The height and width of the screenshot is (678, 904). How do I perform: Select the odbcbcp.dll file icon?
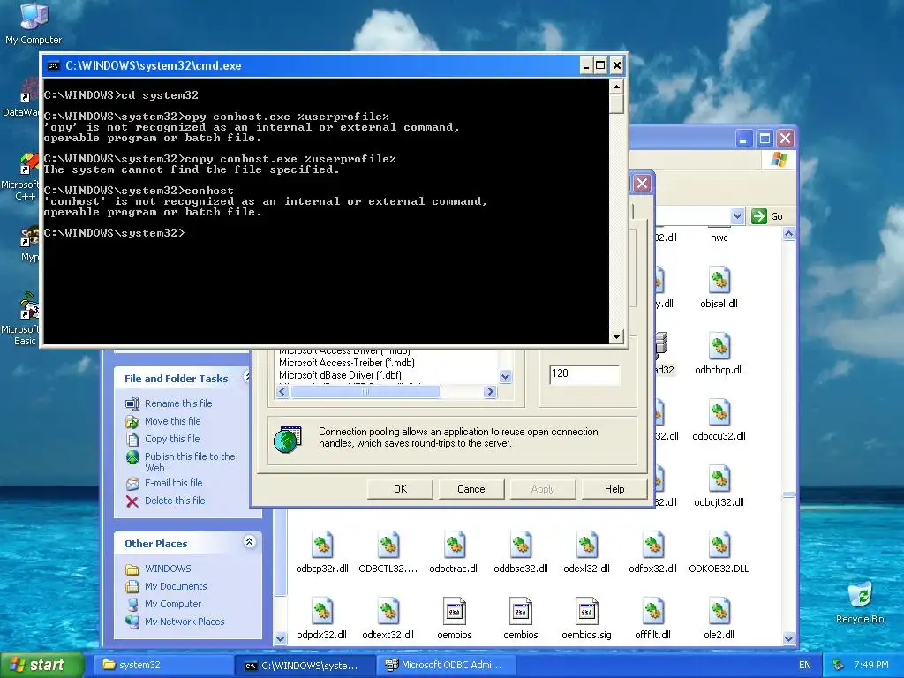pos(719,346)
